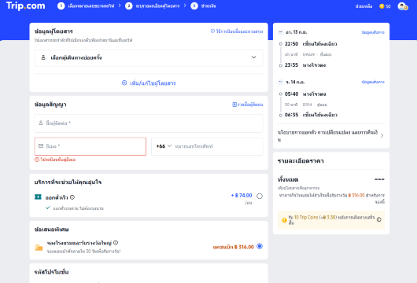Open info icon in Trip Coins banner
This screenshot has width=417, height=283.
pyautogui.click(x=379, y=219)
